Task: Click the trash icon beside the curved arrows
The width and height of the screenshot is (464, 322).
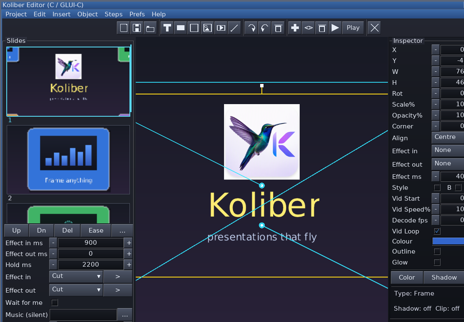Action: pos(278,28)
